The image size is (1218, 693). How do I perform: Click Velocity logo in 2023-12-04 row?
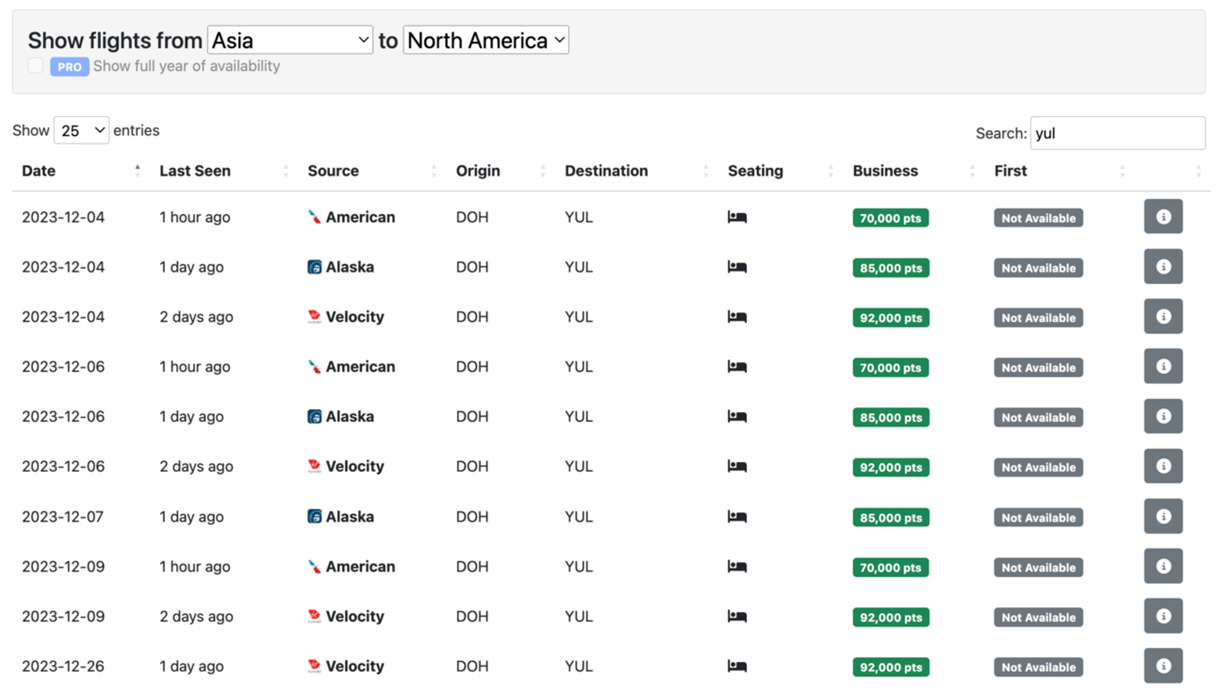(x=314, y=317)
